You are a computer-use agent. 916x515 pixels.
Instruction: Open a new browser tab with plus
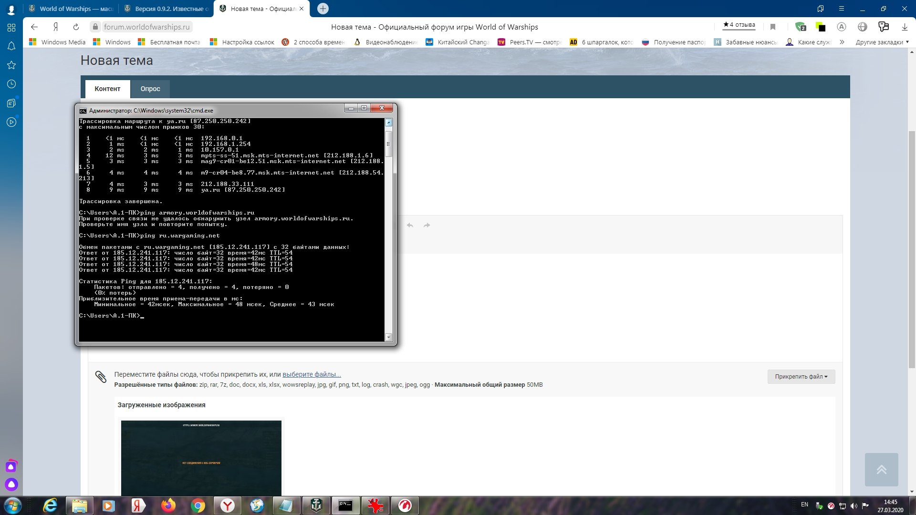click(x=323, y=9)
